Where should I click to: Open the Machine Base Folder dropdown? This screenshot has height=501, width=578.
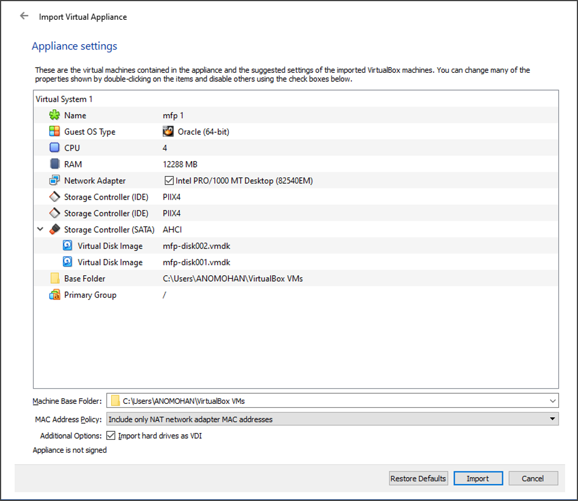coord(554,401)
